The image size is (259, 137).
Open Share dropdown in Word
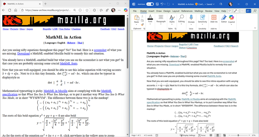[248, 11]
